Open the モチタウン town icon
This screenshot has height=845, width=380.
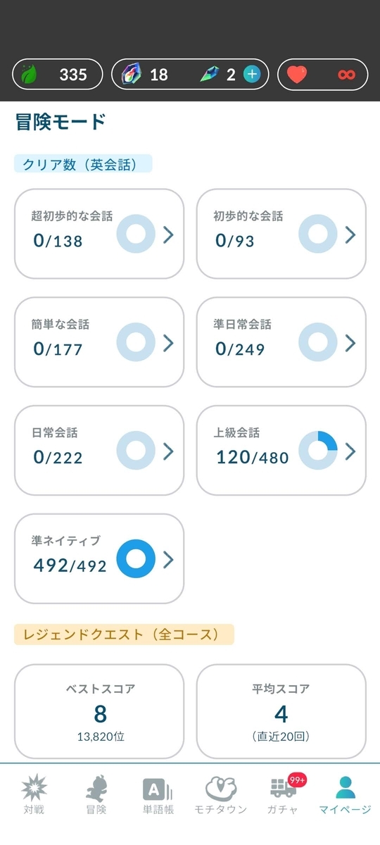[x=221, y=788]
